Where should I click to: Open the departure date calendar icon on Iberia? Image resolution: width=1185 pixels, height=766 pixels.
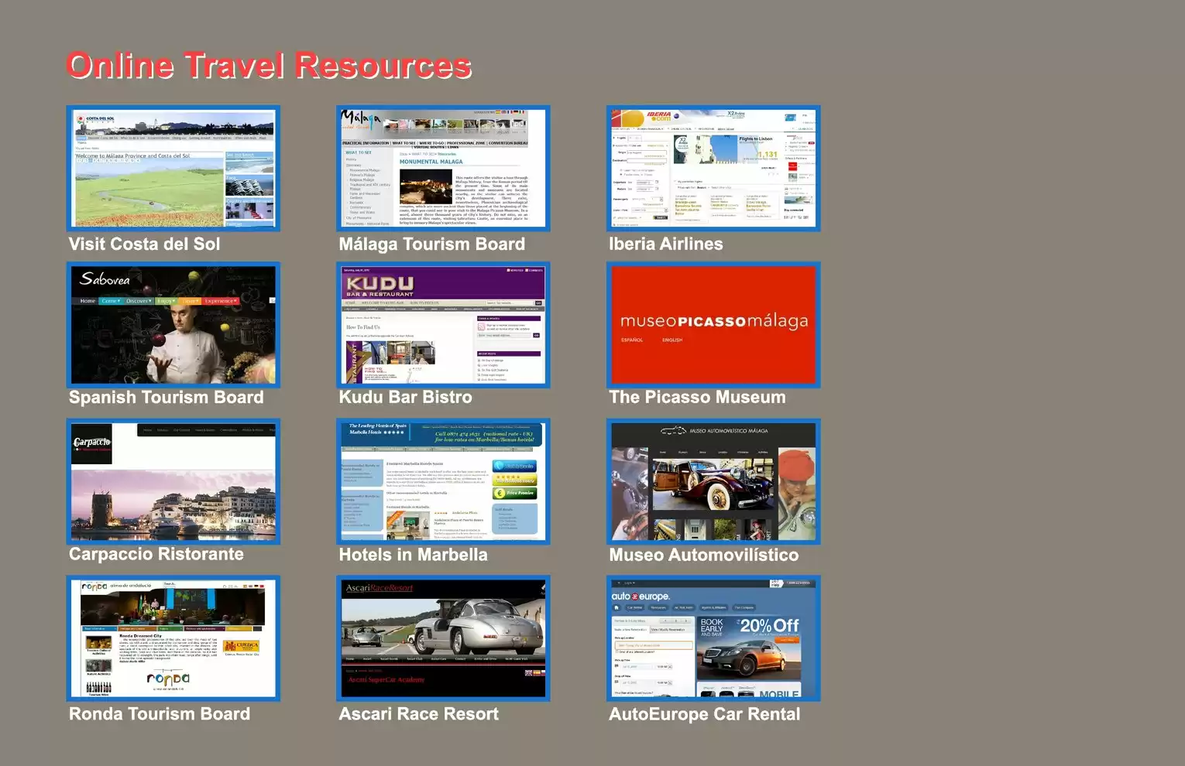click(657, 182)
